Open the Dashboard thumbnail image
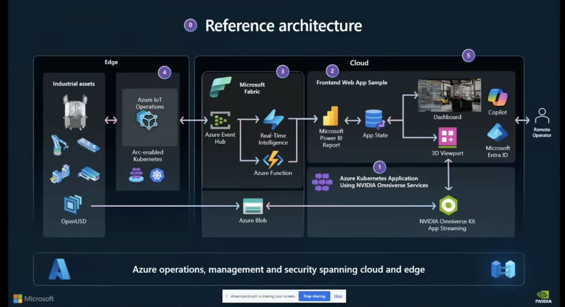This screenshot has width=565, height=307. 449,95
